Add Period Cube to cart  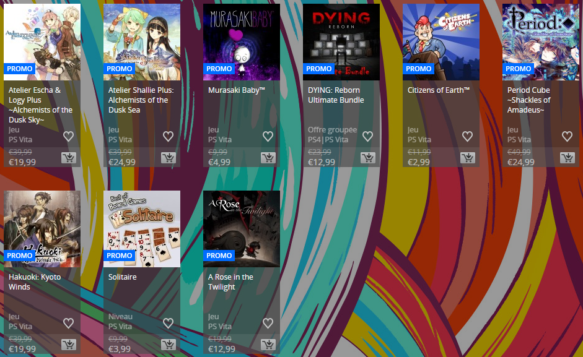(567, 158)
